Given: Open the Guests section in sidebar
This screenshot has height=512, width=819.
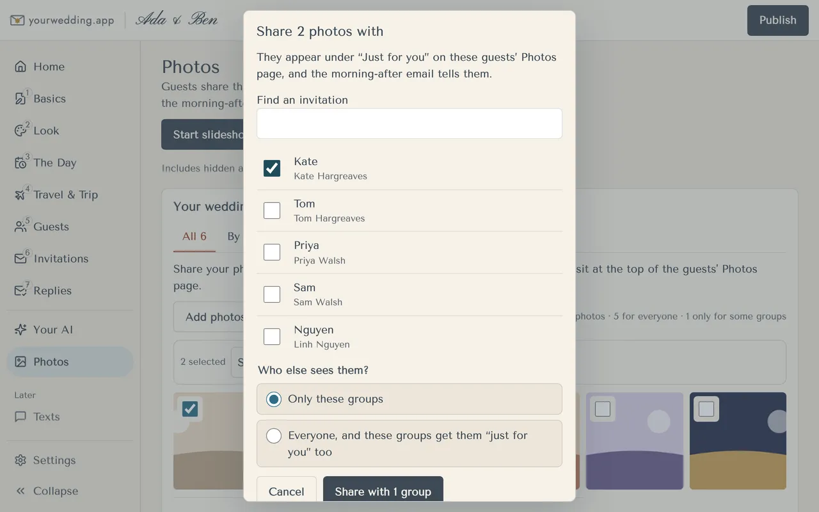Looking at the screenshot, I should [x=70, y=227].
